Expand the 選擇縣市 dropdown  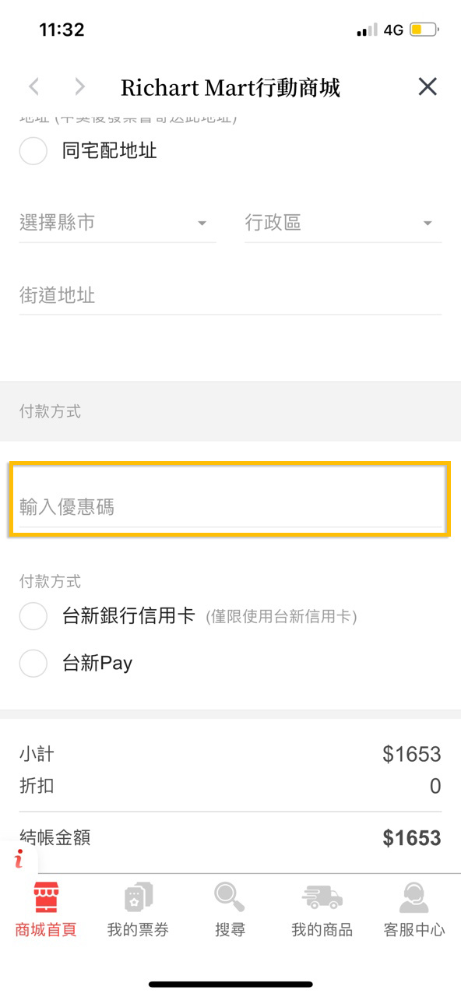(x=118, y=224)
